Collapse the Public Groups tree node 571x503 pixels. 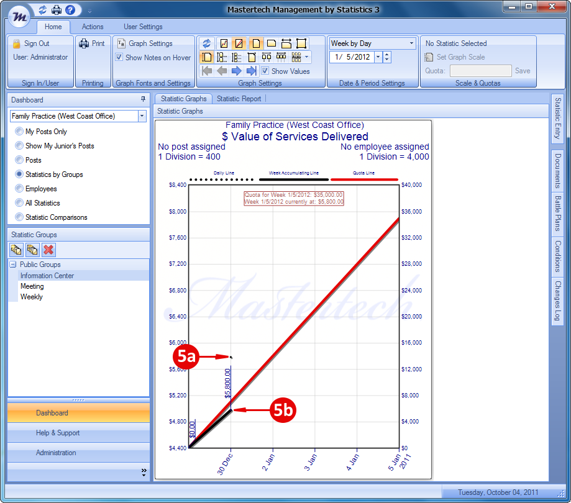tap(13, 265)
